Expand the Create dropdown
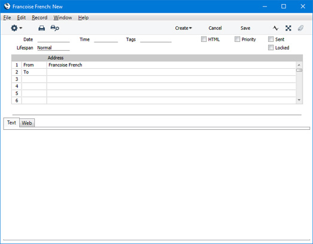Screen dimensions: 313x244 [183, 28]
